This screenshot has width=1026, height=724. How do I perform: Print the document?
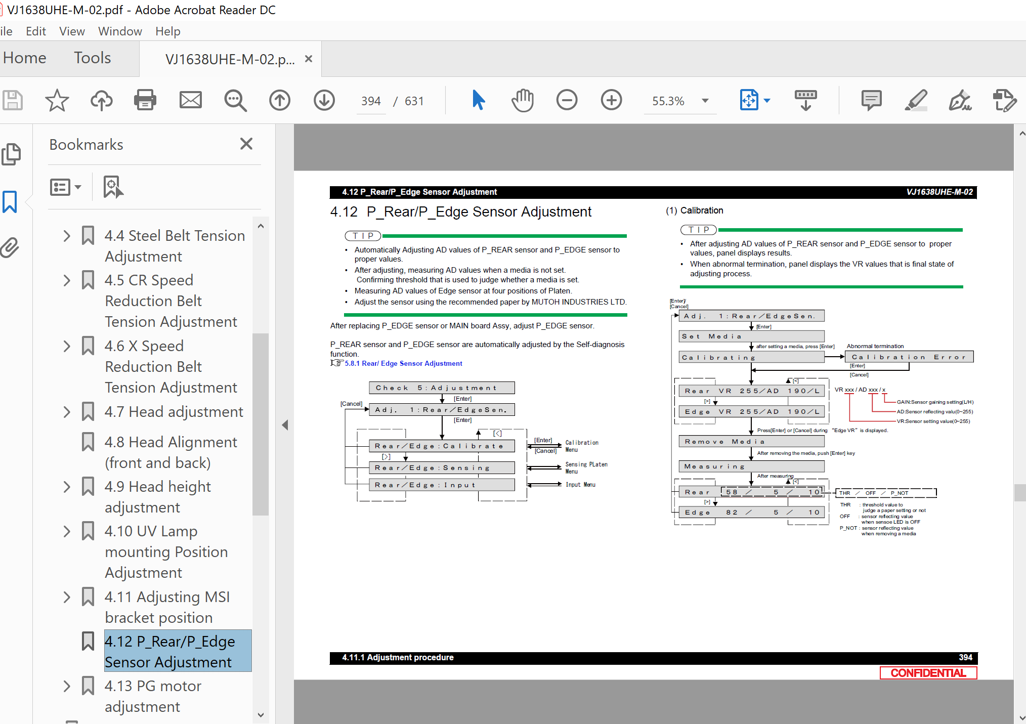(145, 100)
